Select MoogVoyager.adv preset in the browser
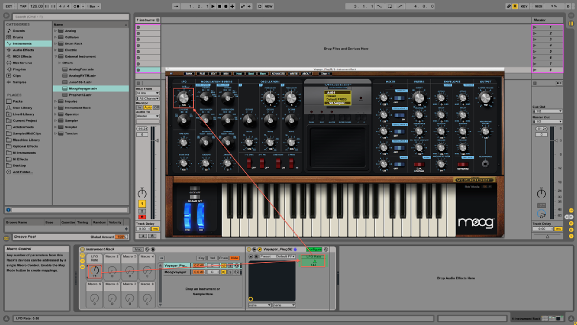 point(83,88)
